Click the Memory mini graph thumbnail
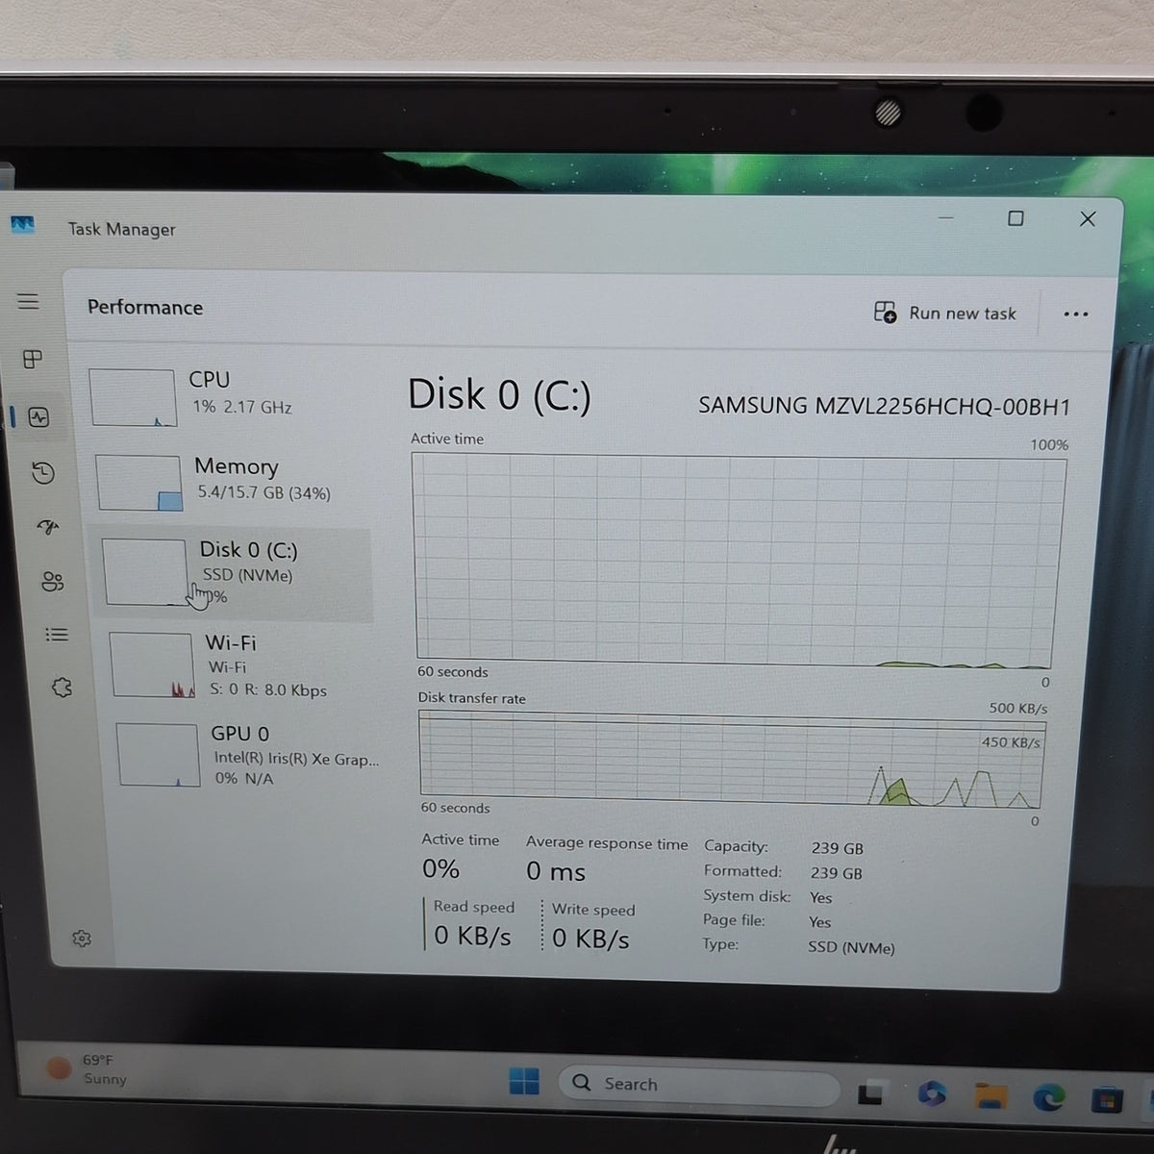This screenshot has width=1154, height=1154. [x=139, y=482]
